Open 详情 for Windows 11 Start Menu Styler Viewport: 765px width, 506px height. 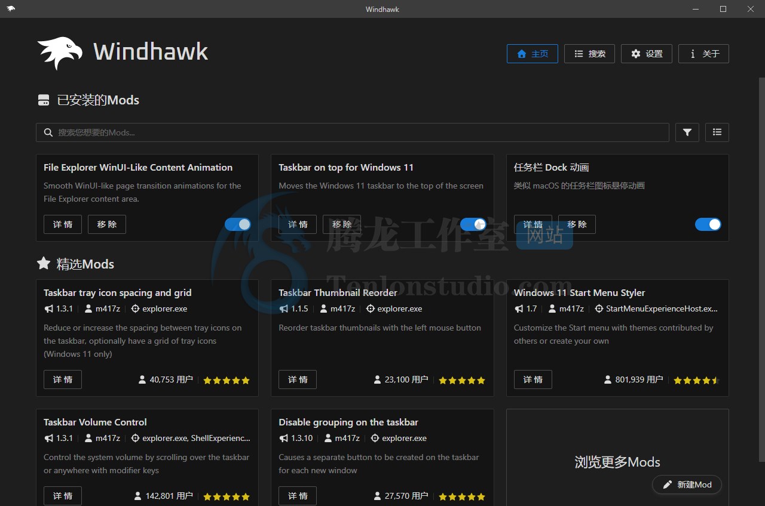(x=533, y=379)
